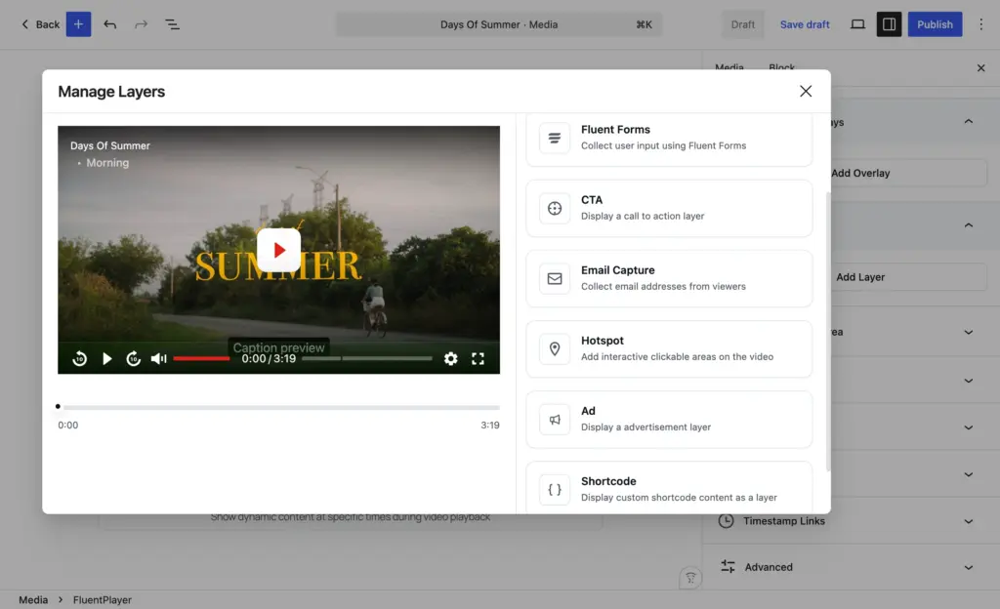
Task: Redo the last change
Action: point(141,24)
